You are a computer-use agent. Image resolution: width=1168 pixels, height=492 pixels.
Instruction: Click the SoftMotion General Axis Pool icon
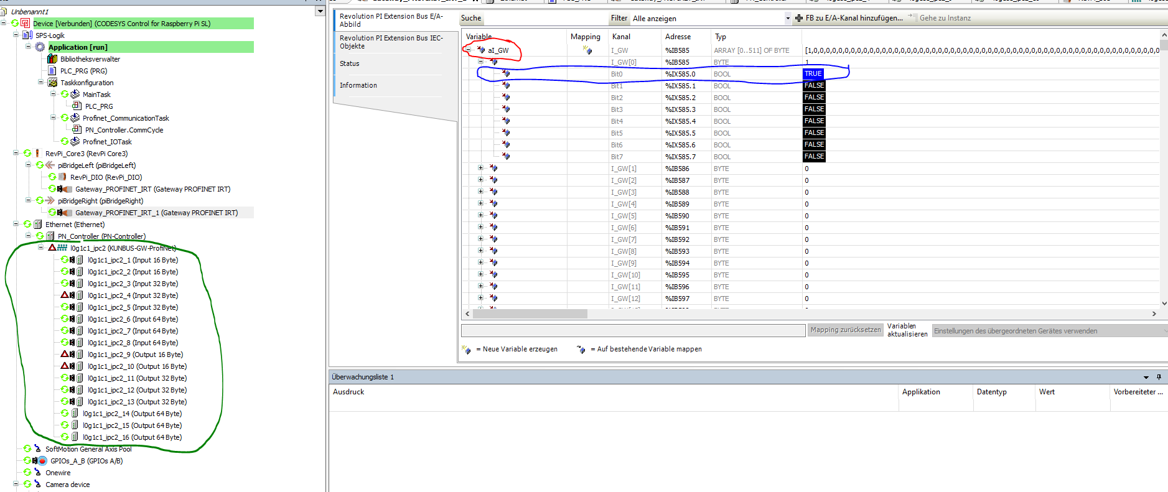(38, 449)
